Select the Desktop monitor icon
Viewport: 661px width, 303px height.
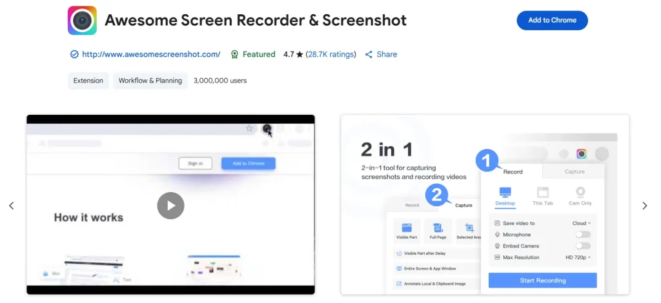505,192
